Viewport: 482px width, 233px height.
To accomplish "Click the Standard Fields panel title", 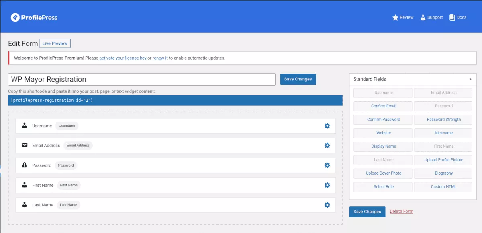I will click(x=370, y=79).
